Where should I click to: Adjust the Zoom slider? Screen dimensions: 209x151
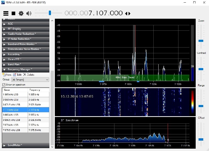click(x=201, y=41)
